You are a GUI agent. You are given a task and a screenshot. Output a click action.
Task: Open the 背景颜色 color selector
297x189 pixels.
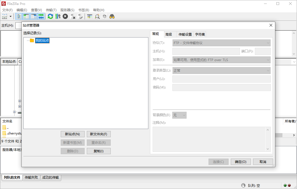click(x=179, y=115)
